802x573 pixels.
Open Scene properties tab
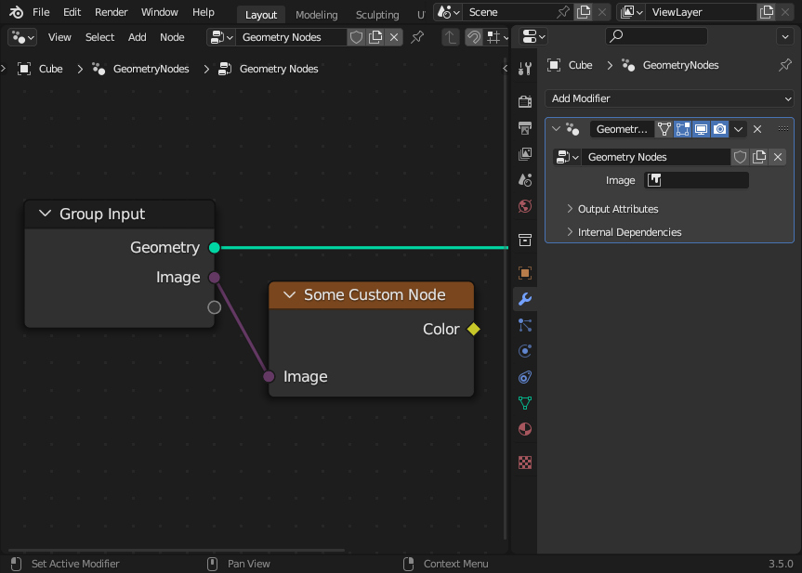point(525,180)
